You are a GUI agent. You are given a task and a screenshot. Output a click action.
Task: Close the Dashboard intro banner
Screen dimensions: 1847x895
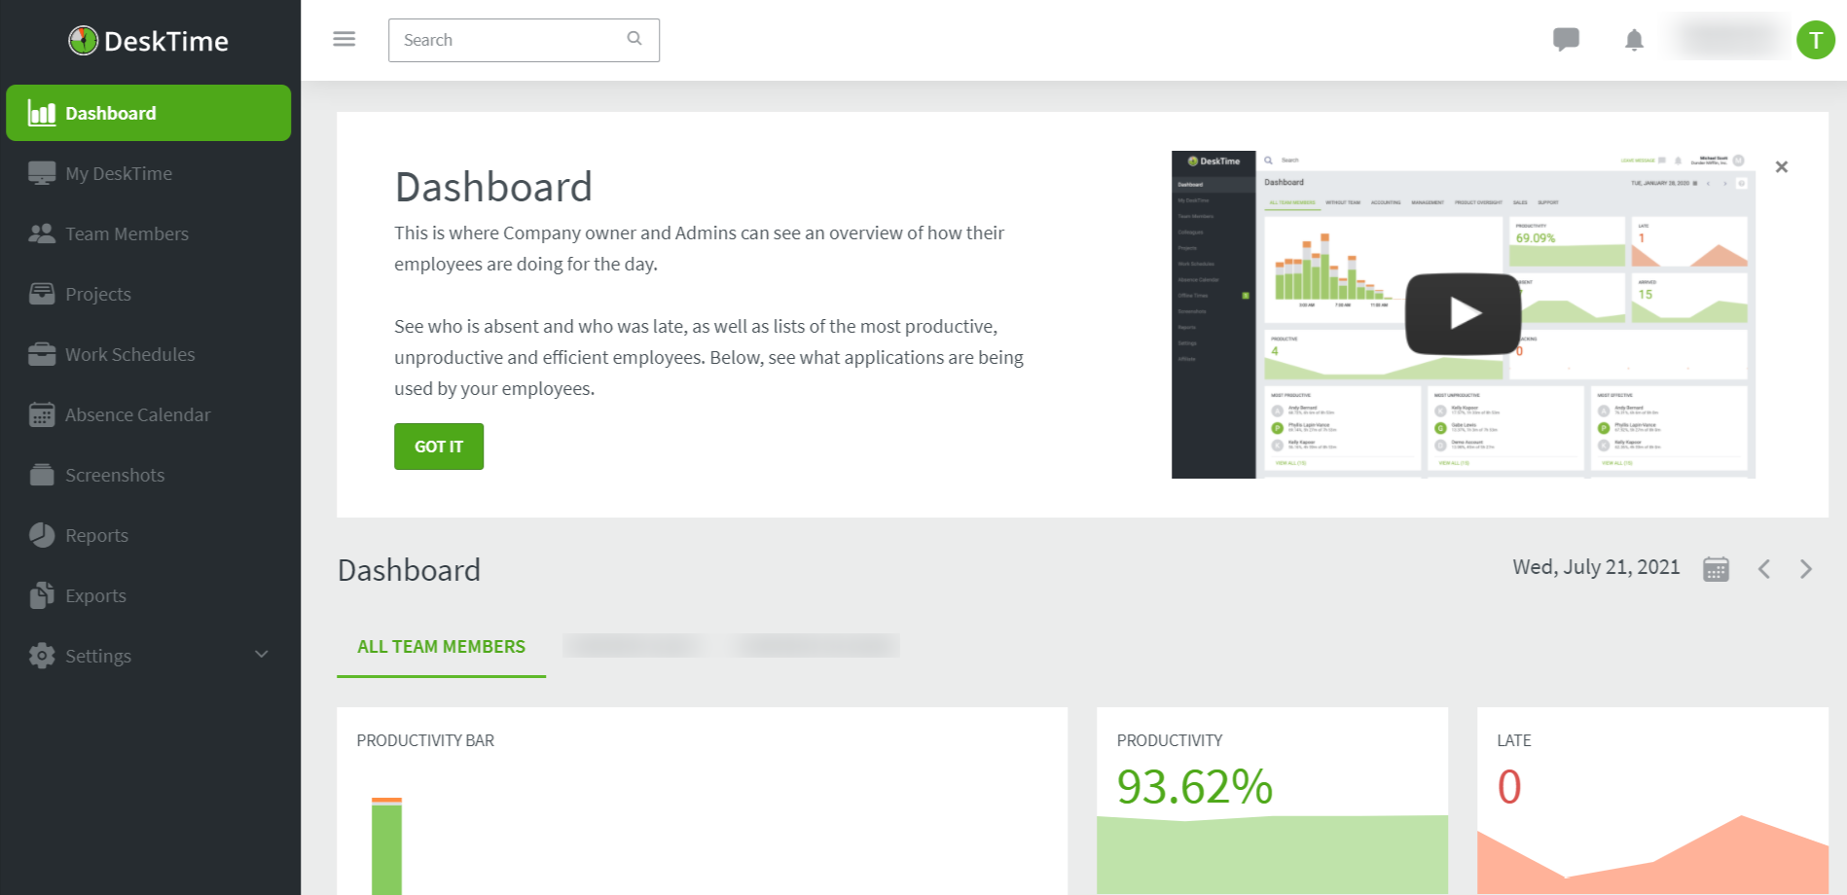tap(1782, 167)
